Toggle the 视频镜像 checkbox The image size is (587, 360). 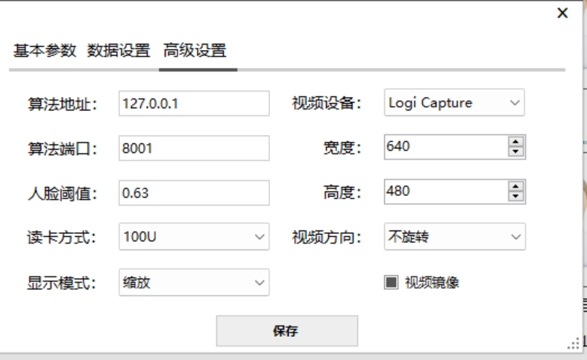click(x=392, y=282)
